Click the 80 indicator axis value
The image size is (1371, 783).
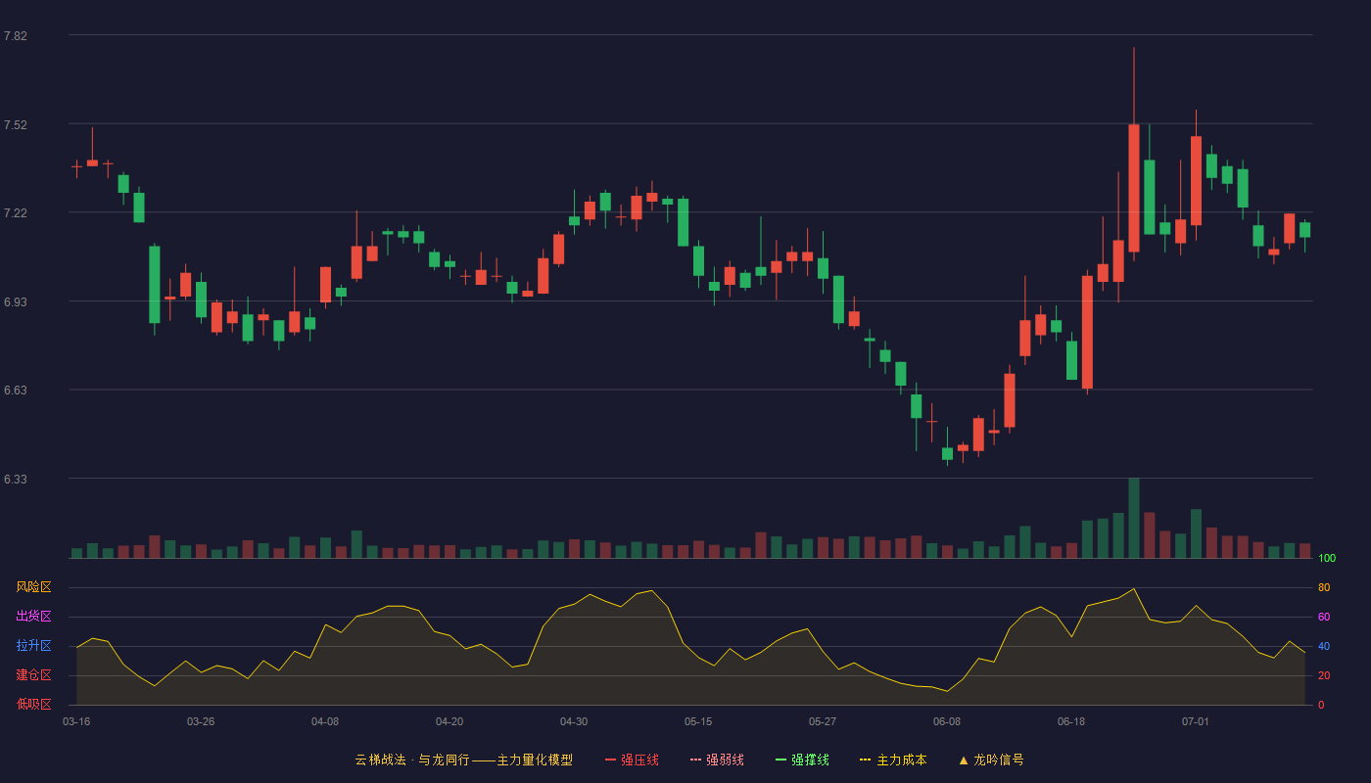1324,587
